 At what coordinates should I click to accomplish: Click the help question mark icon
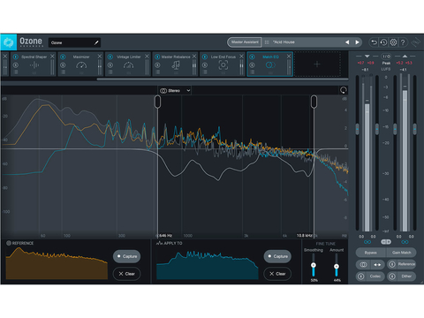403,42
